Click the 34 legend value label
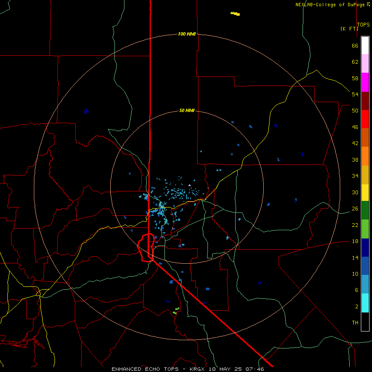 point(355,176)
